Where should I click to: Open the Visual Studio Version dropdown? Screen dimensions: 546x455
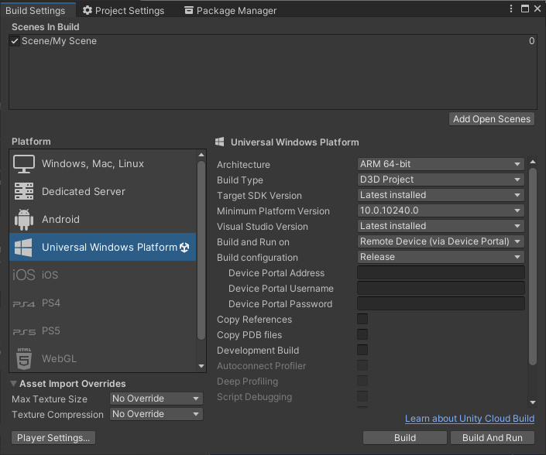pos(441,226)
